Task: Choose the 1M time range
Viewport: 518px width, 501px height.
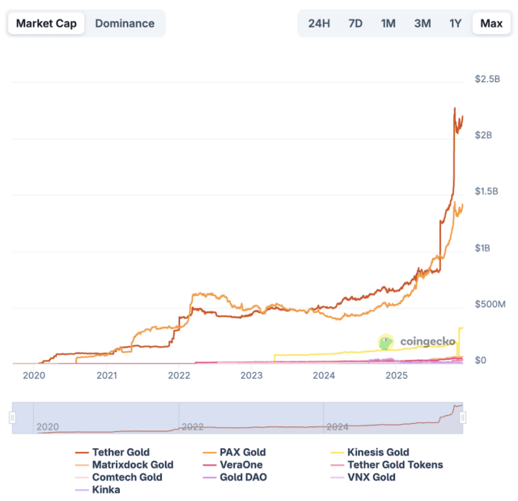Action: click(388, 24)
